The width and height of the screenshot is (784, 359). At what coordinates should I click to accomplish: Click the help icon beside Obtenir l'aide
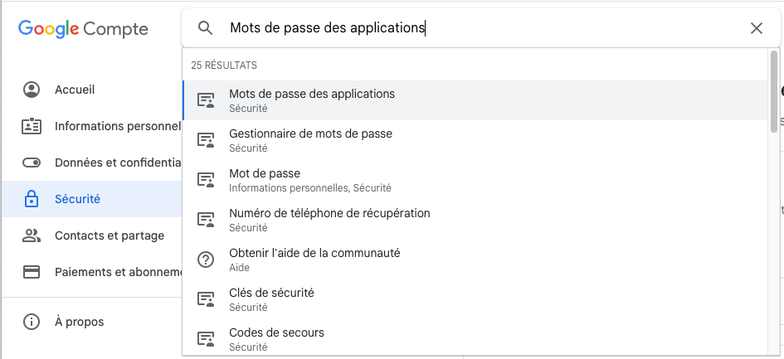pyautogui.click(x=206, y=260)
